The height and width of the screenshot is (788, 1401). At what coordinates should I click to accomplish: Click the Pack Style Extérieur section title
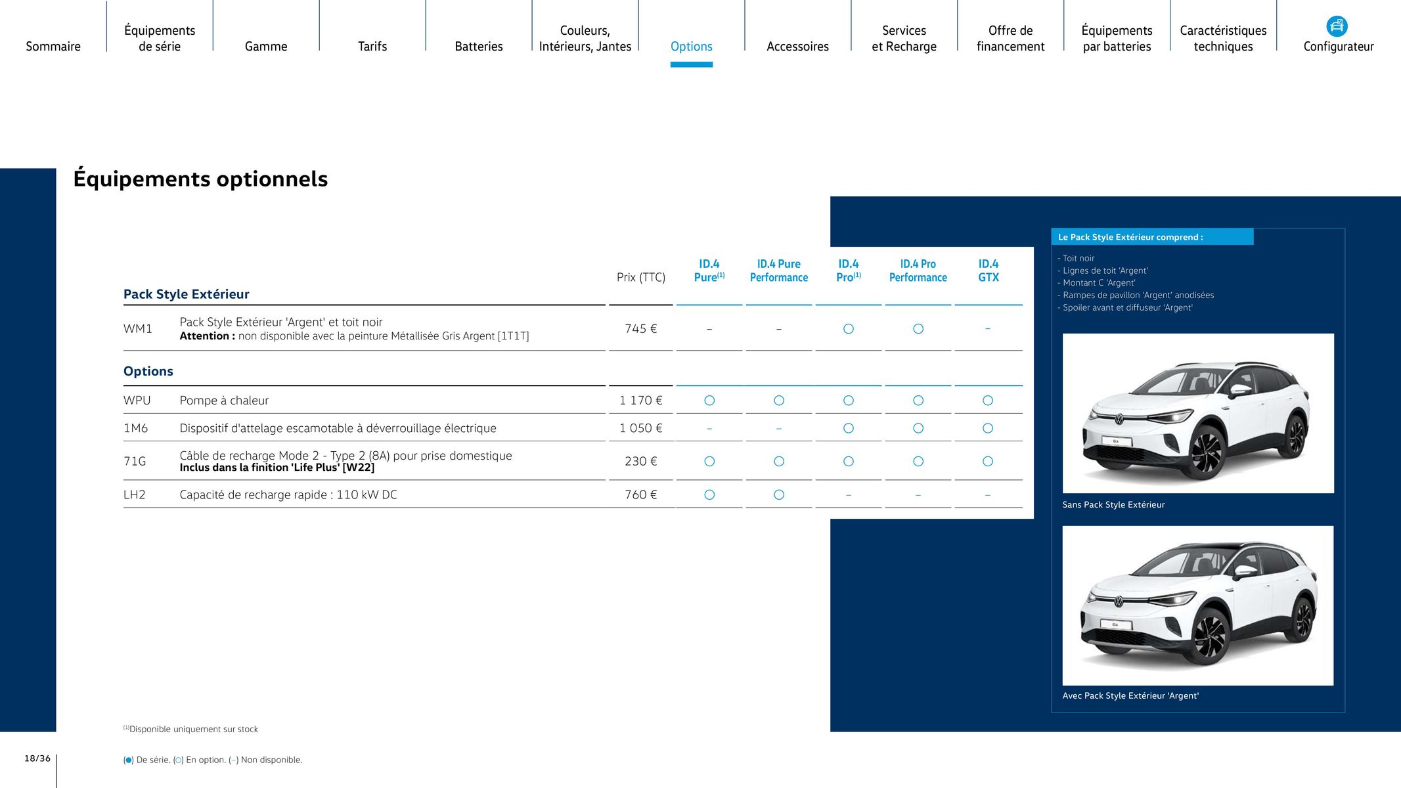point(187,294)
